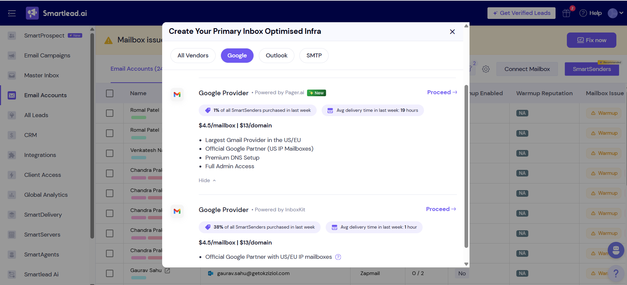Open the settings gear icon
Screen dimensions: 627x285
(486, 69)
